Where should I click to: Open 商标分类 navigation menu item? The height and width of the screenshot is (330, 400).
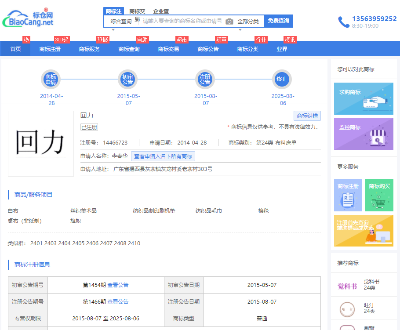pyautogui.click(x=248, y=49)
